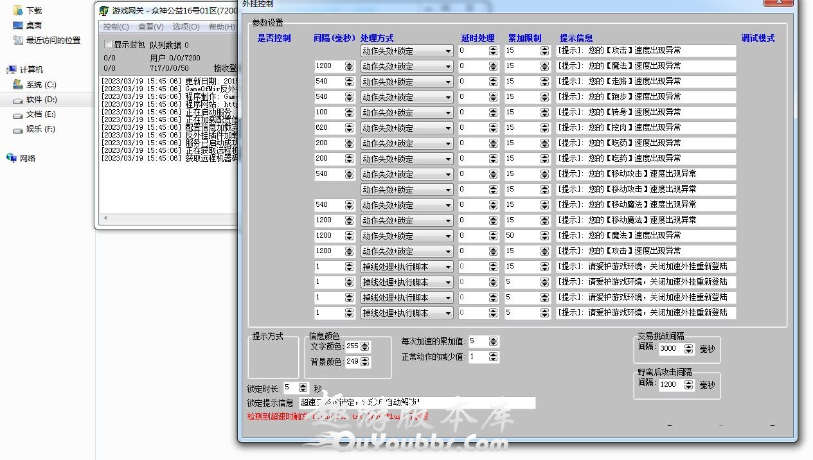Screen dimensions: 813x460
Task: Click the 游戏网关 window title icon
Action: click(x=104, y=10)
